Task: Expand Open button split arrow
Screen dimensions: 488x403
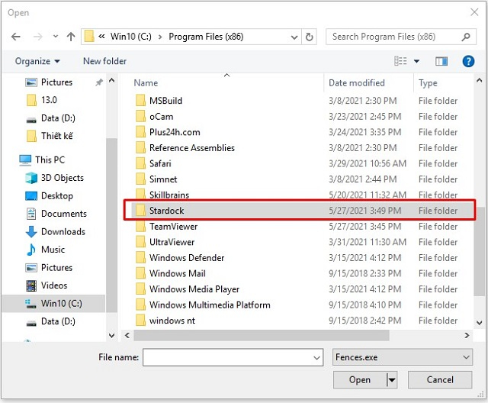Action: [x=392, y=379]
